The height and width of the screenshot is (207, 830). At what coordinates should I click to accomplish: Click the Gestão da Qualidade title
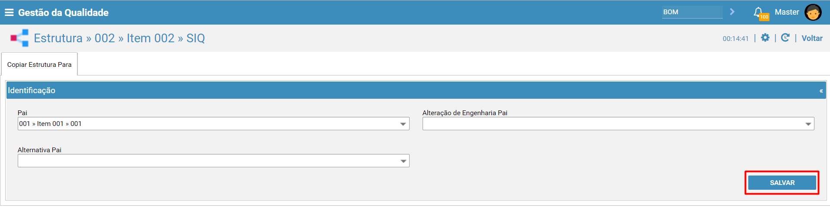click(63, 13)
